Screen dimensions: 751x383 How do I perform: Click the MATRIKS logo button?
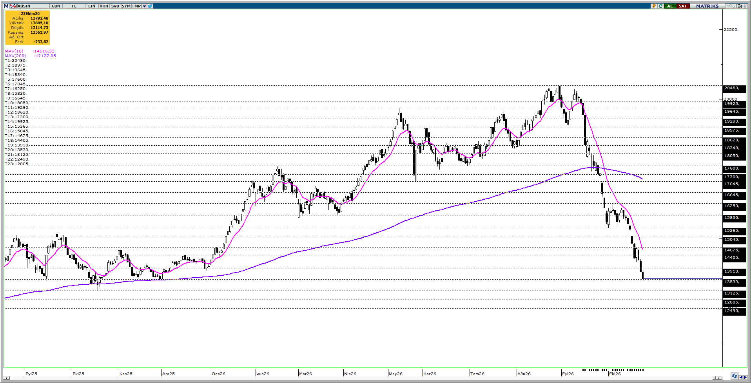707,6
